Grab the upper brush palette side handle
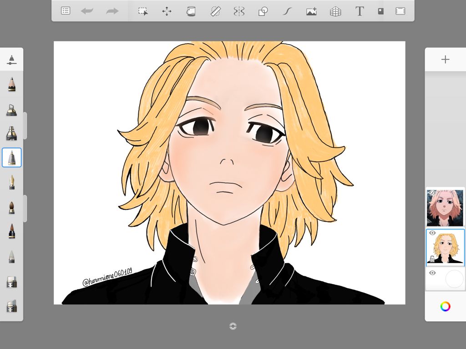Screen dimensions: 466x349 (x=25, y=125)
